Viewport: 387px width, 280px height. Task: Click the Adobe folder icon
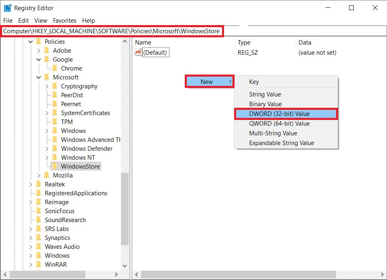tap(47, 51)
